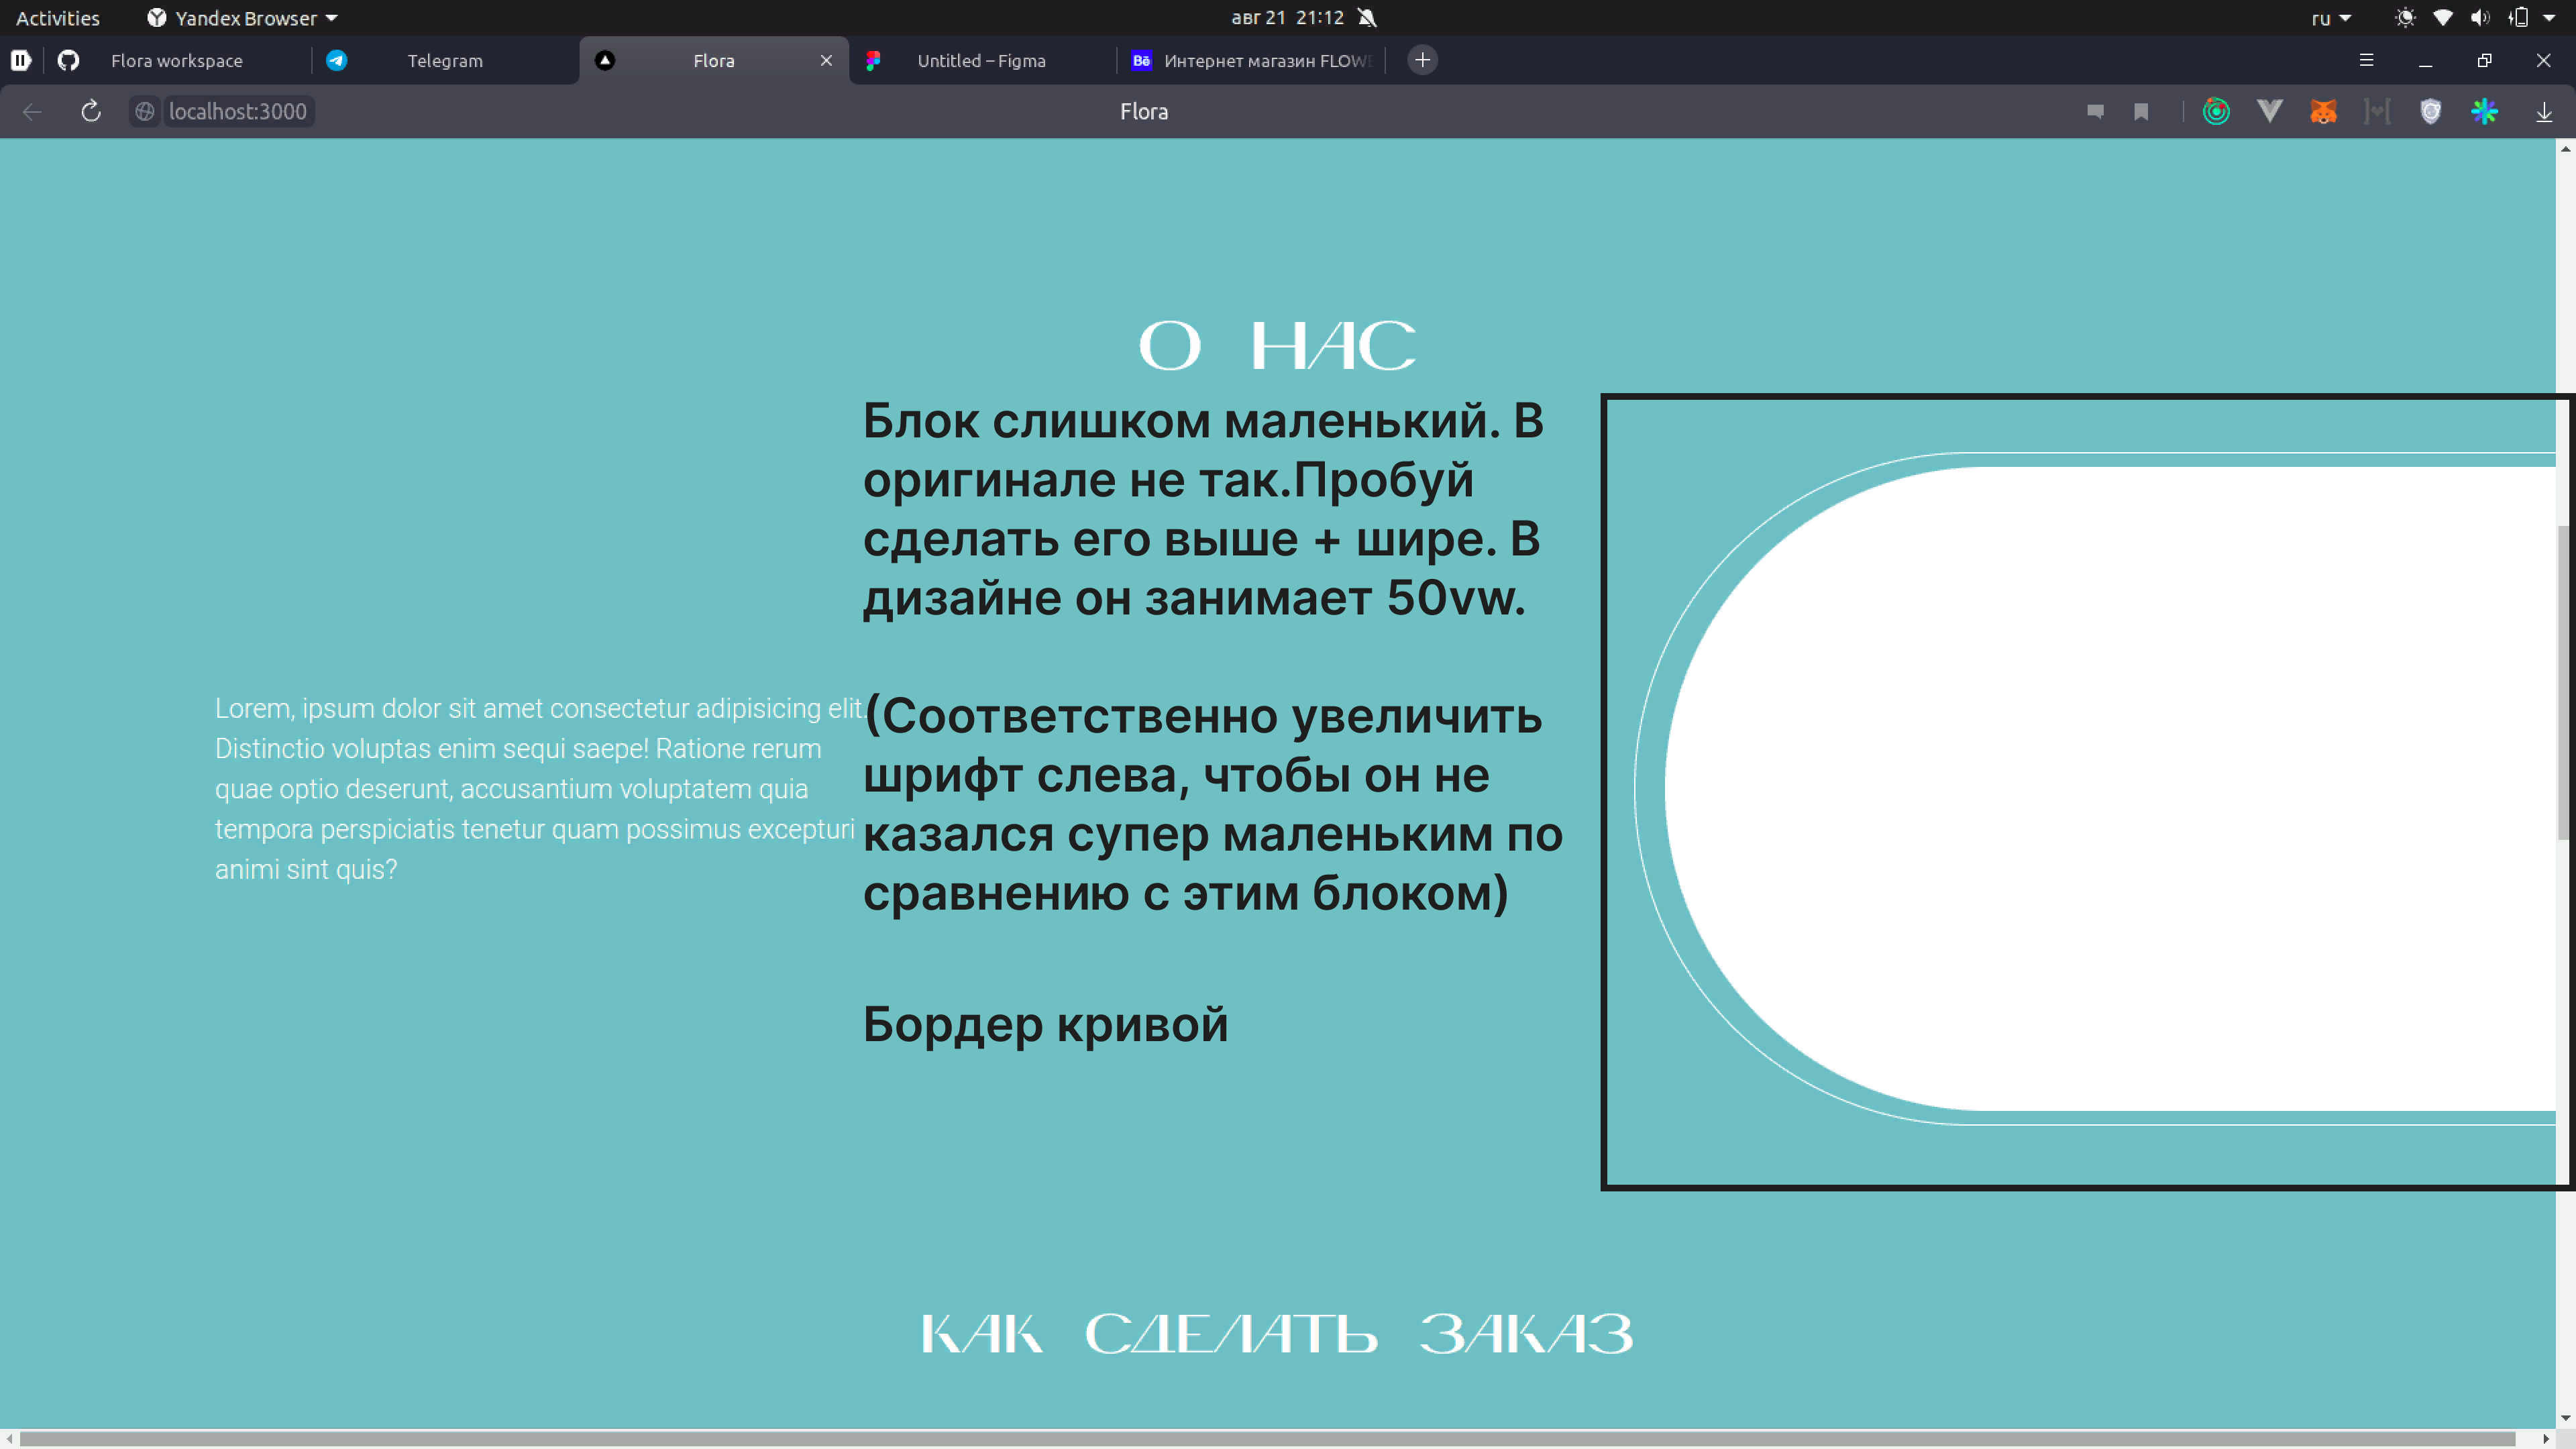This screenshot has width=2576, height=1449.
Task: Click the GitHub logo next to Flora workspace
Action: [68, 60]
